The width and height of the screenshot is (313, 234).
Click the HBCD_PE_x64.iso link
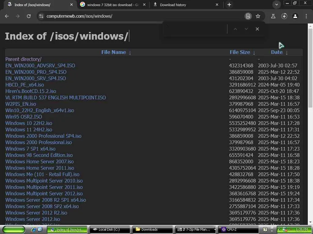coord(24,85)
